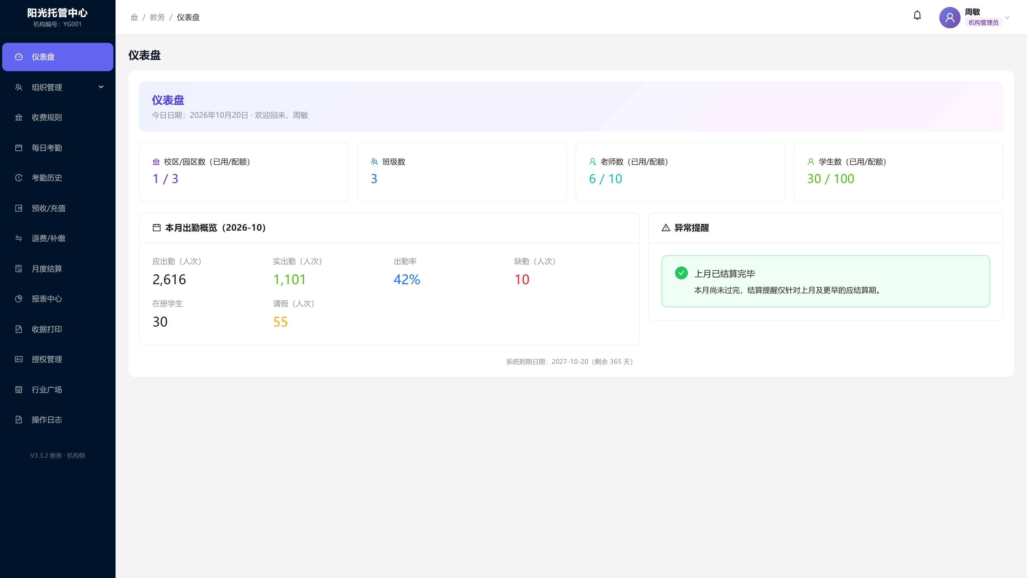Click the 退费/补缴 swap icon
The width and height of the screenshot is (1027, 578).
pyautogui.click(x=19, y=238)
